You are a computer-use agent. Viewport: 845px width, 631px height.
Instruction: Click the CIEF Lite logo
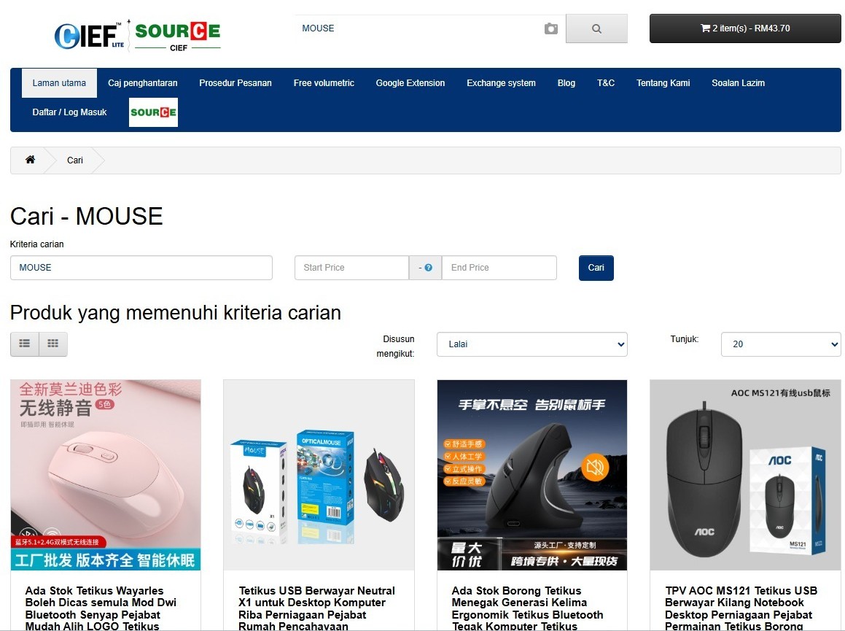90,36
